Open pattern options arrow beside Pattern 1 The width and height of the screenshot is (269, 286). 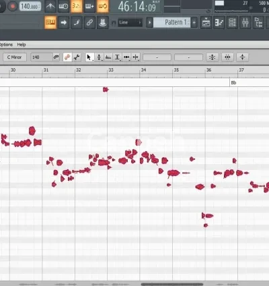pyautogui.click(x=149, y=22)
